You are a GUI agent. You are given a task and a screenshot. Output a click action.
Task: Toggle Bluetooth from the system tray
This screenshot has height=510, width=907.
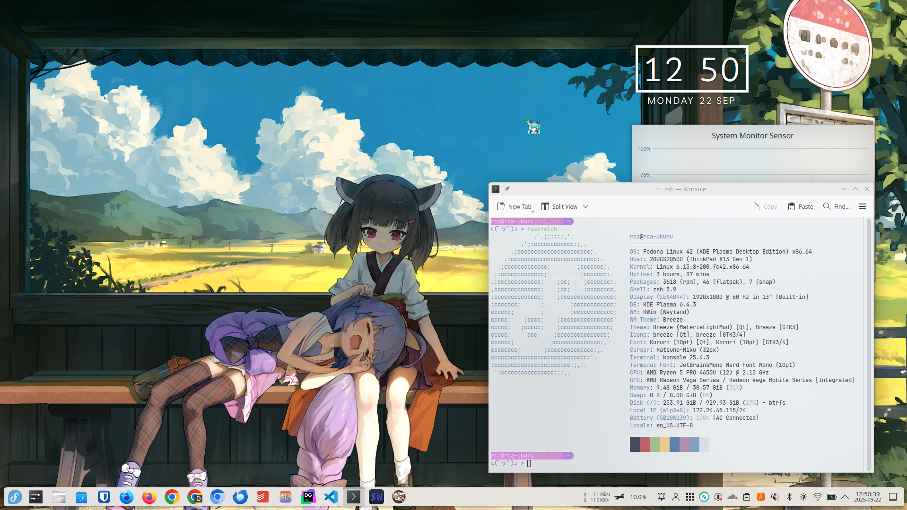789,497
